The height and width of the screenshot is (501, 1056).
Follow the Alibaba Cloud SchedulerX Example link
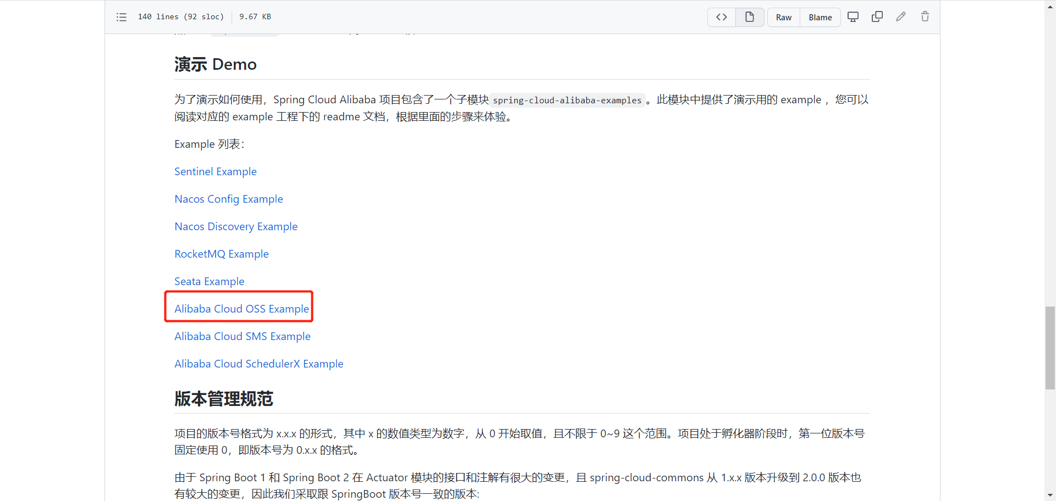coord(259,364)
